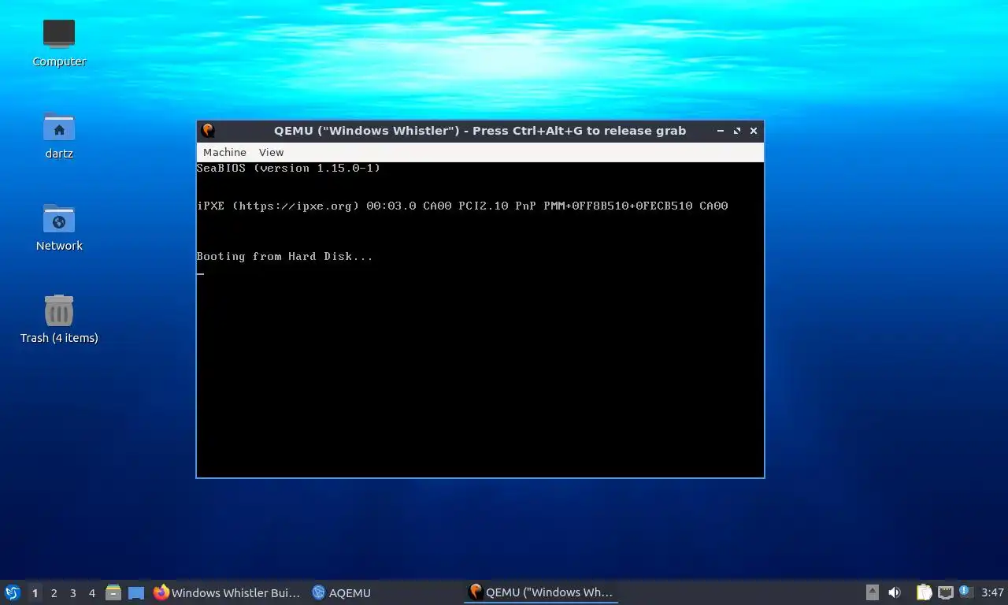Screen dimensions: 1008x605
Task: Launch the file manager from the panel
Action: point(113,592)
